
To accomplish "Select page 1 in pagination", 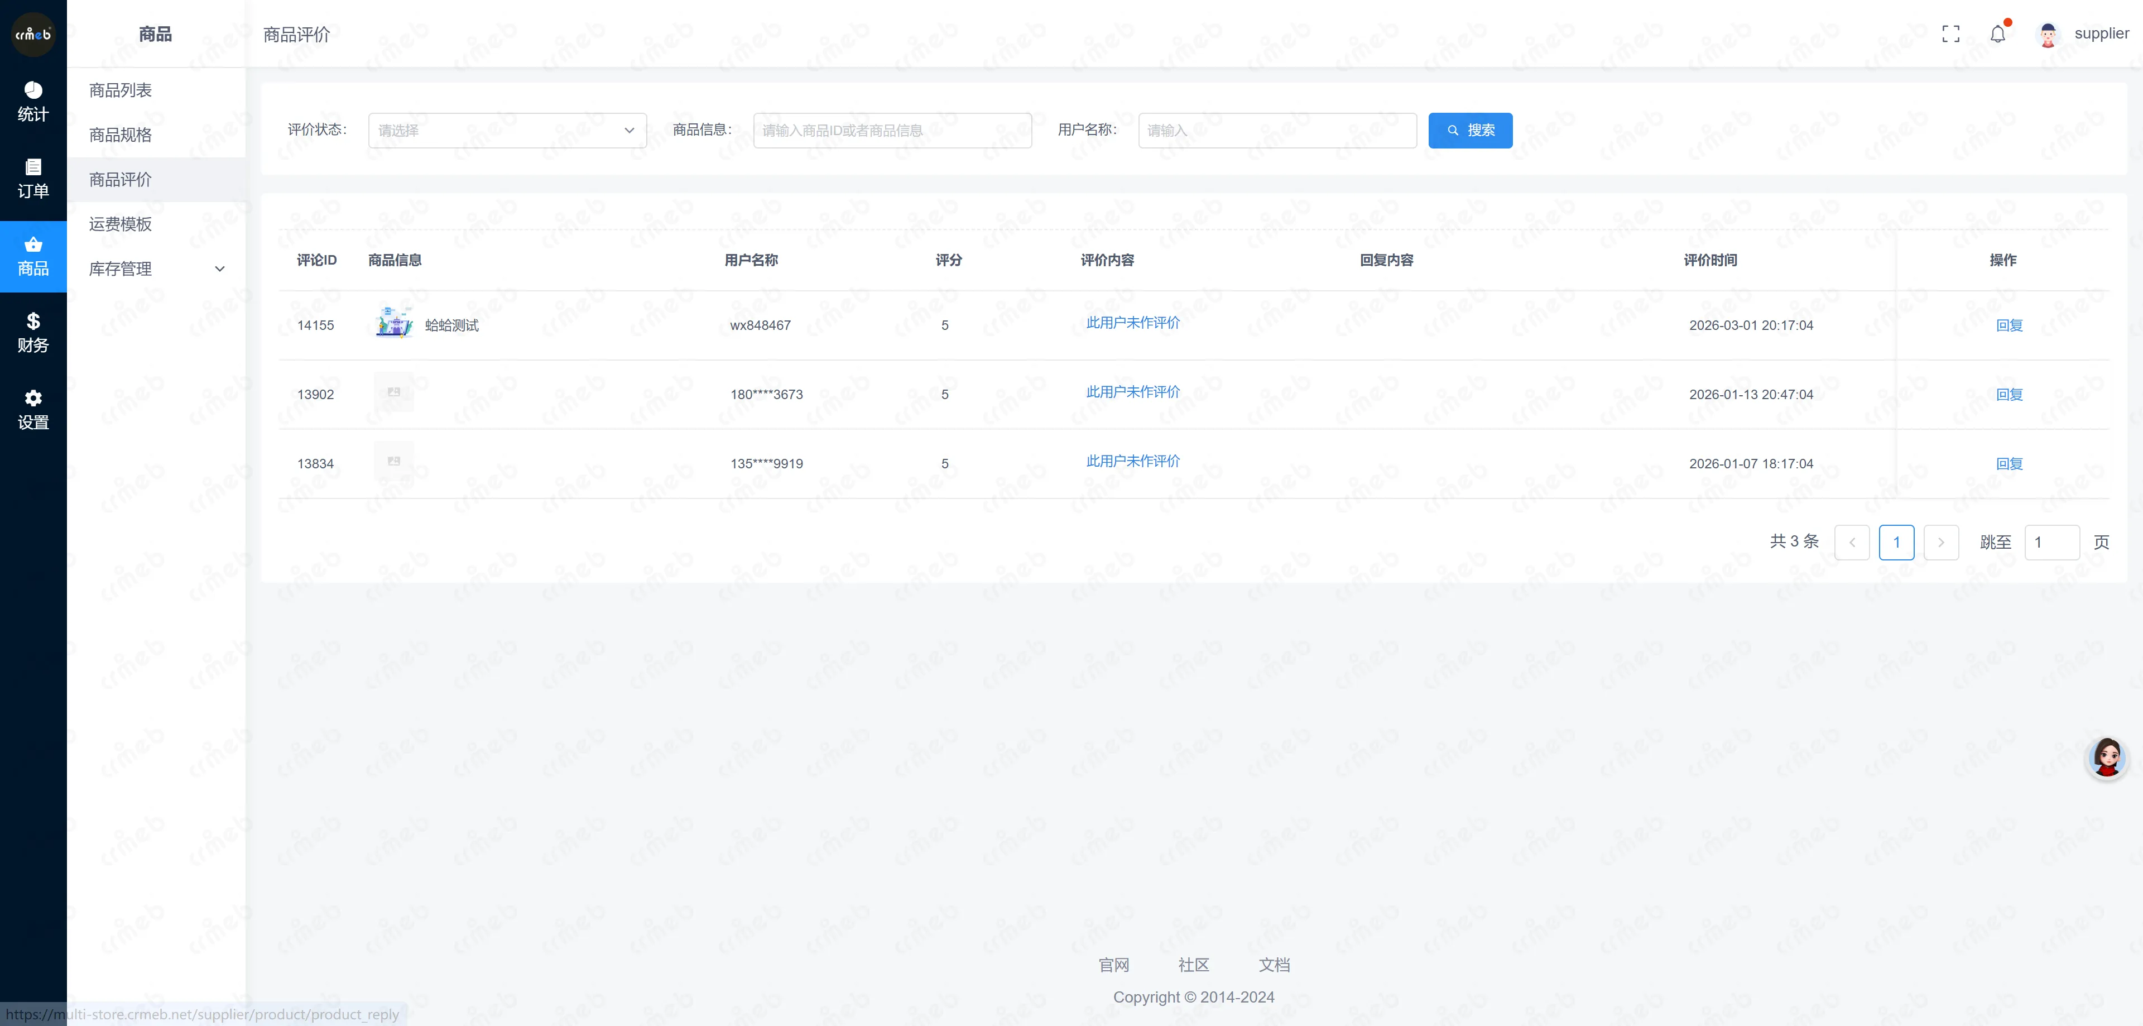I will [1897, 543].
